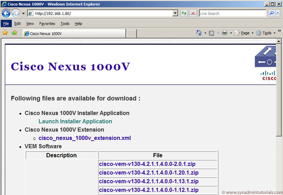Image resolution: width=283 pixels, height=195 pixels.
Task: Click the Search magnifier button
Action: [x=272, y=13]
